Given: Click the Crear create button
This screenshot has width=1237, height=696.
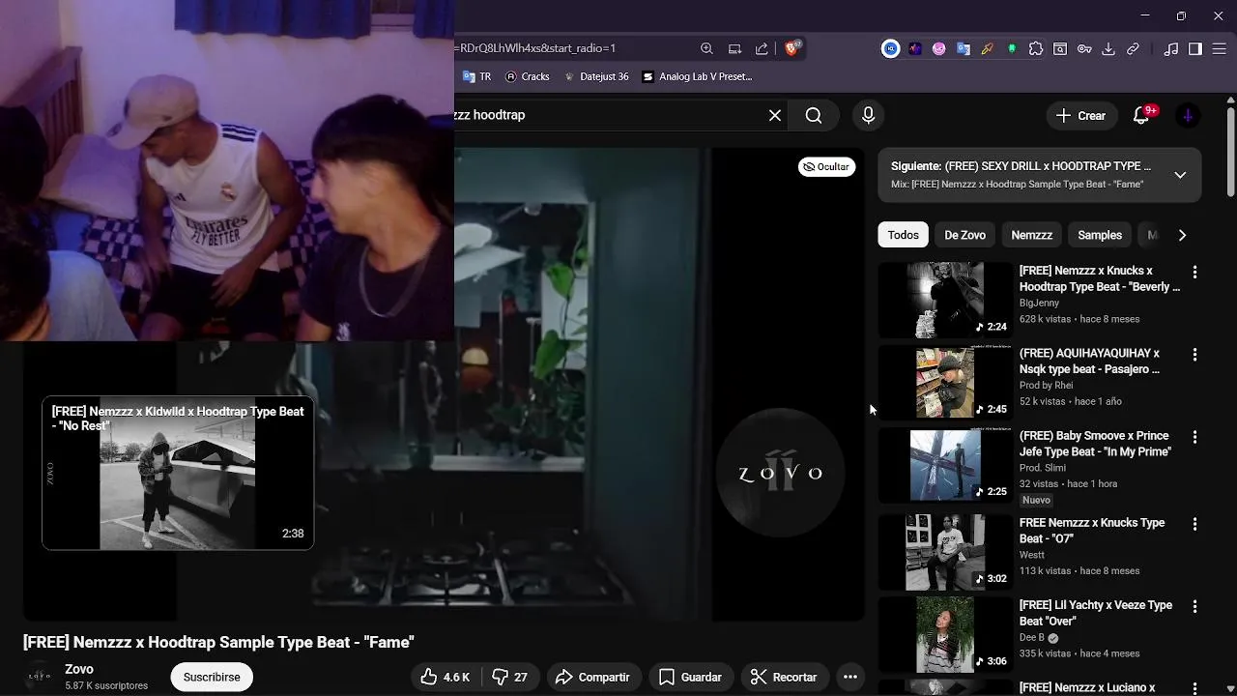Looking at the screenshot, I should pyautogui.click(x=1081, y=115).
